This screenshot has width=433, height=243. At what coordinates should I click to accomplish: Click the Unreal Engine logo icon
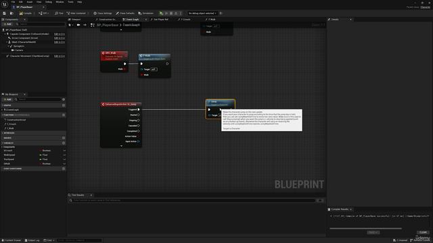5,5
